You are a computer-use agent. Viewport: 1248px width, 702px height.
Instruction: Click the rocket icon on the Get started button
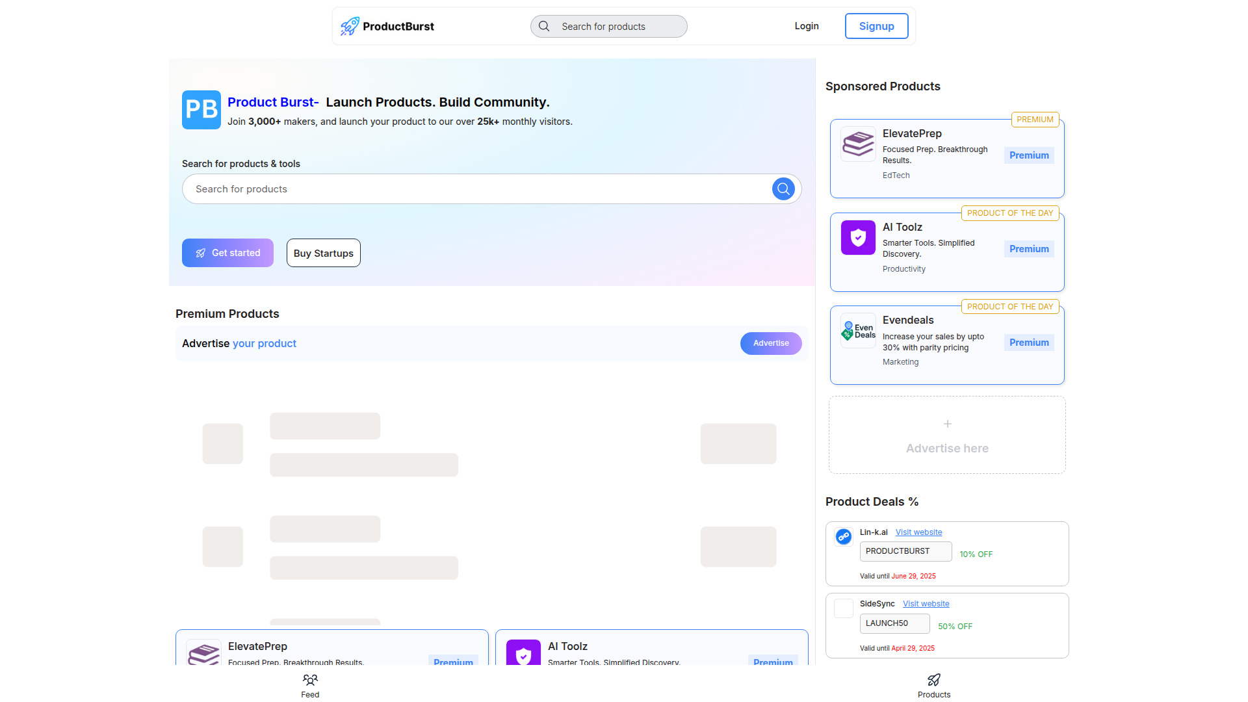click(200, 253)
